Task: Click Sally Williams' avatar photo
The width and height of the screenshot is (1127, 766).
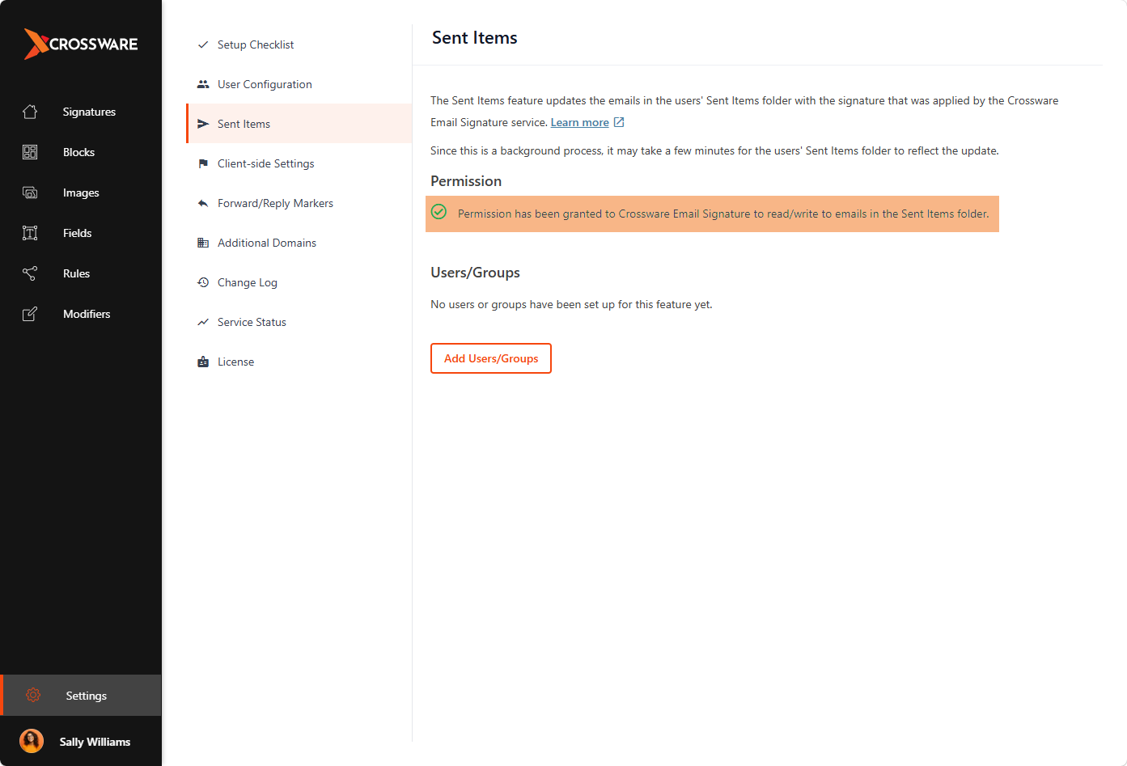Action: (x=32, y=741)
